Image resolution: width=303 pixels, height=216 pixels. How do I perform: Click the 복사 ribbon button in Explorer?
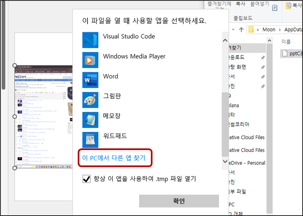click(240, 4)
